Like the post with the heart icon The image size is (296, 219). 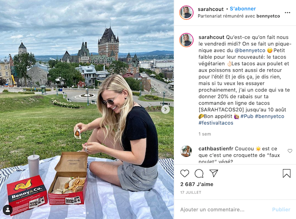[x=185, y=173]
